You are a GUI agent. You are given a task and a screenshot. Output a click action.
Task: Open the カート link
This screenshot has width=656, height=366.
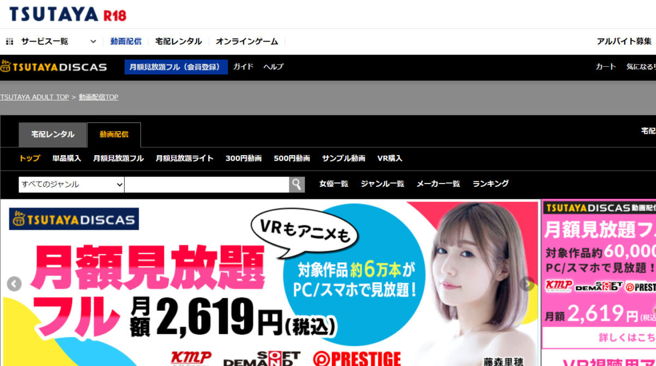point(606,67)
